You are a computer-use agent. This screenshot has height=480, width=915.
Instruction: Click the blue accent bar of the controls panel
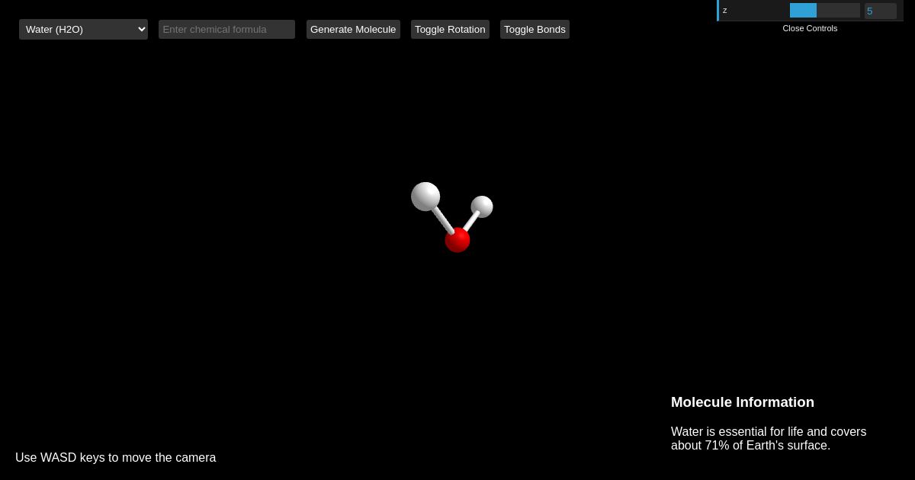[718, 10]
